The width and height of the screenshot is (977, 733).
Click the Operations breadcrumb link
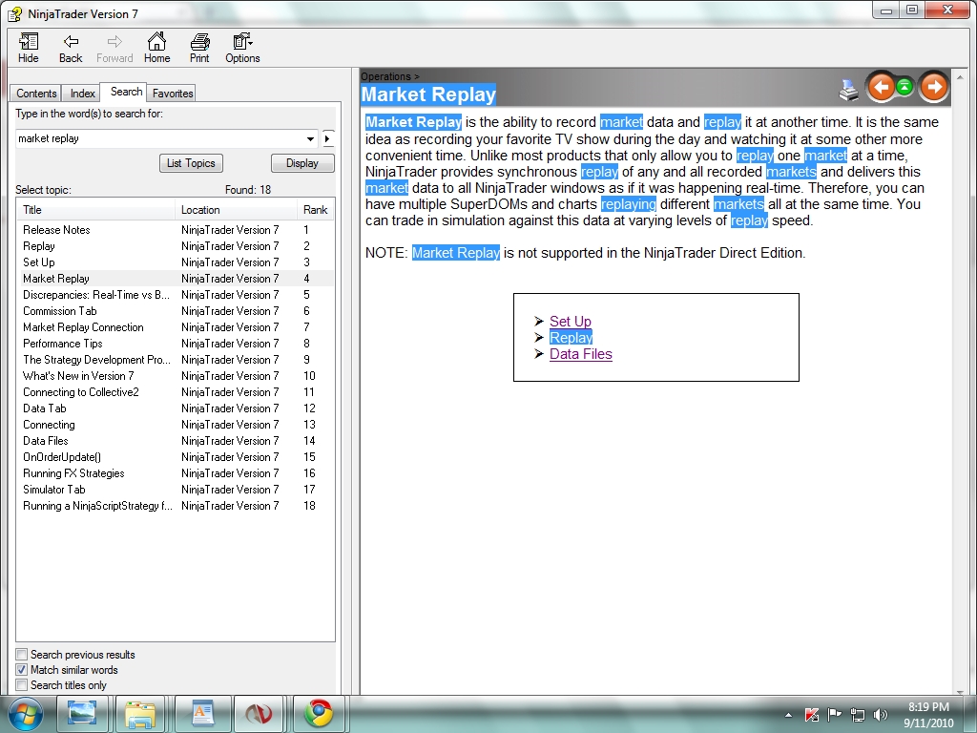coord(385,76)
